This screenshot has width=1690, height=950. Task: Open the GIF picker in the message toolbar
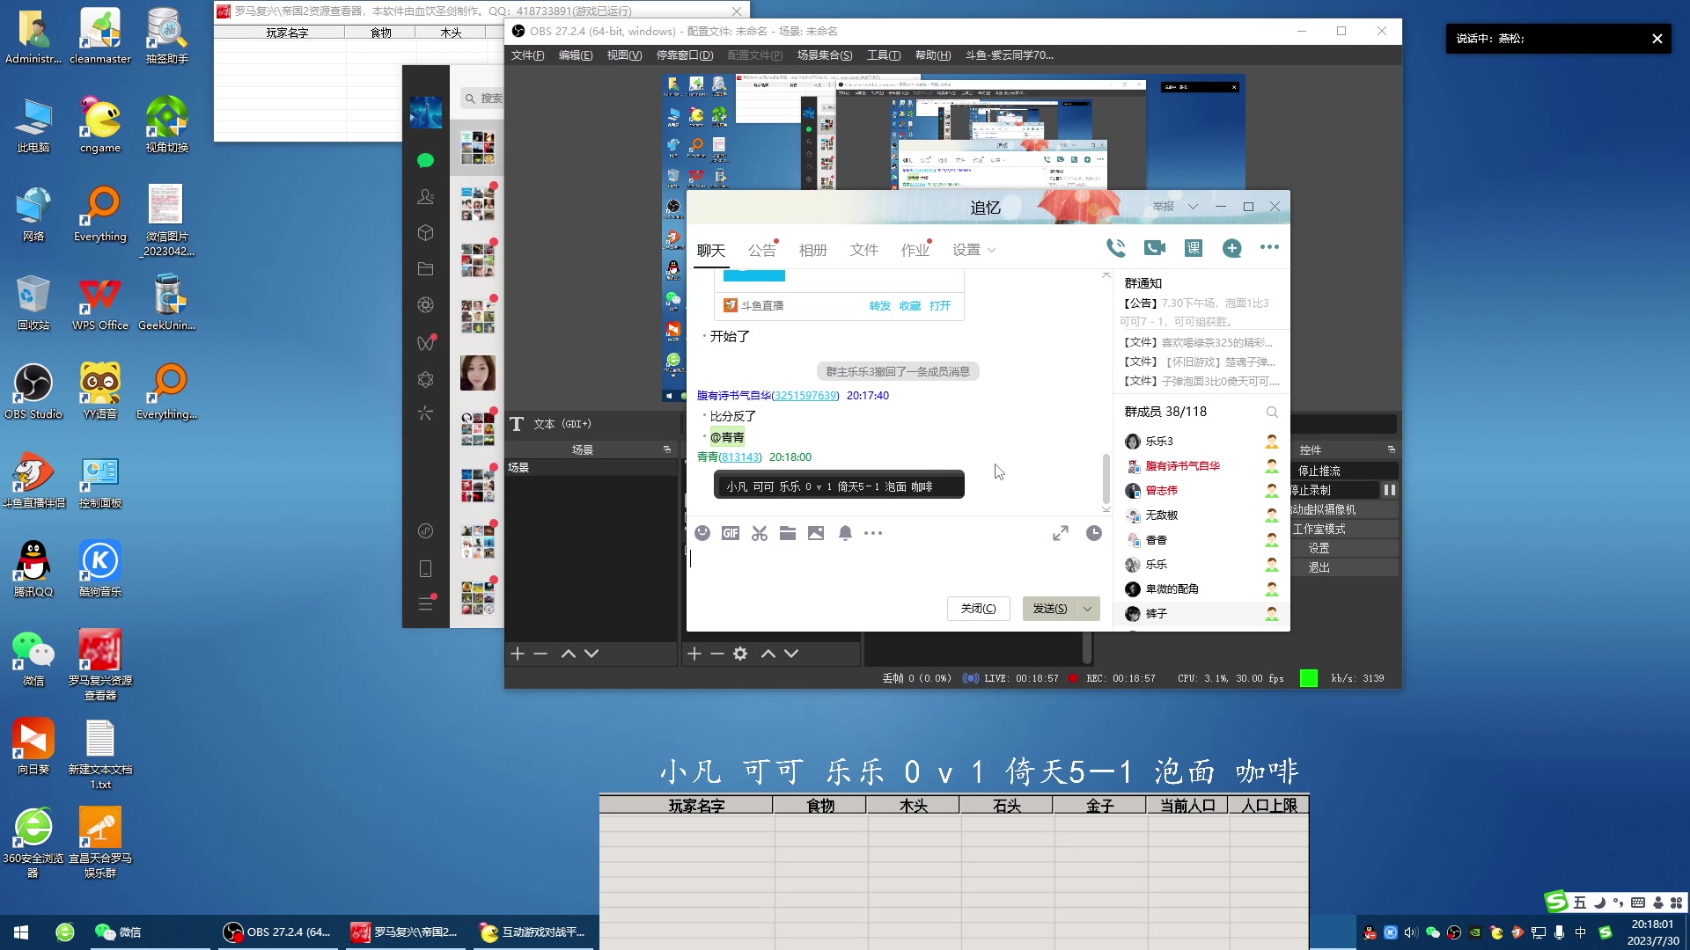tap(731, 533)
